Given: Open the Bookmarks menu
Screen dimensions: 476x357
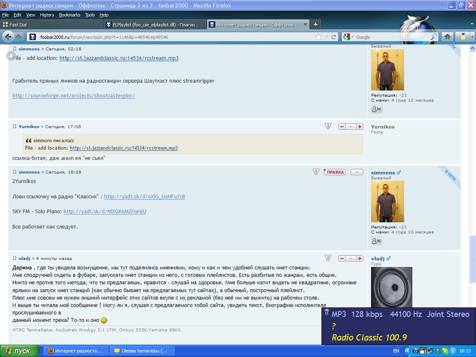Looking at the screenshot, I should (69, 15).
